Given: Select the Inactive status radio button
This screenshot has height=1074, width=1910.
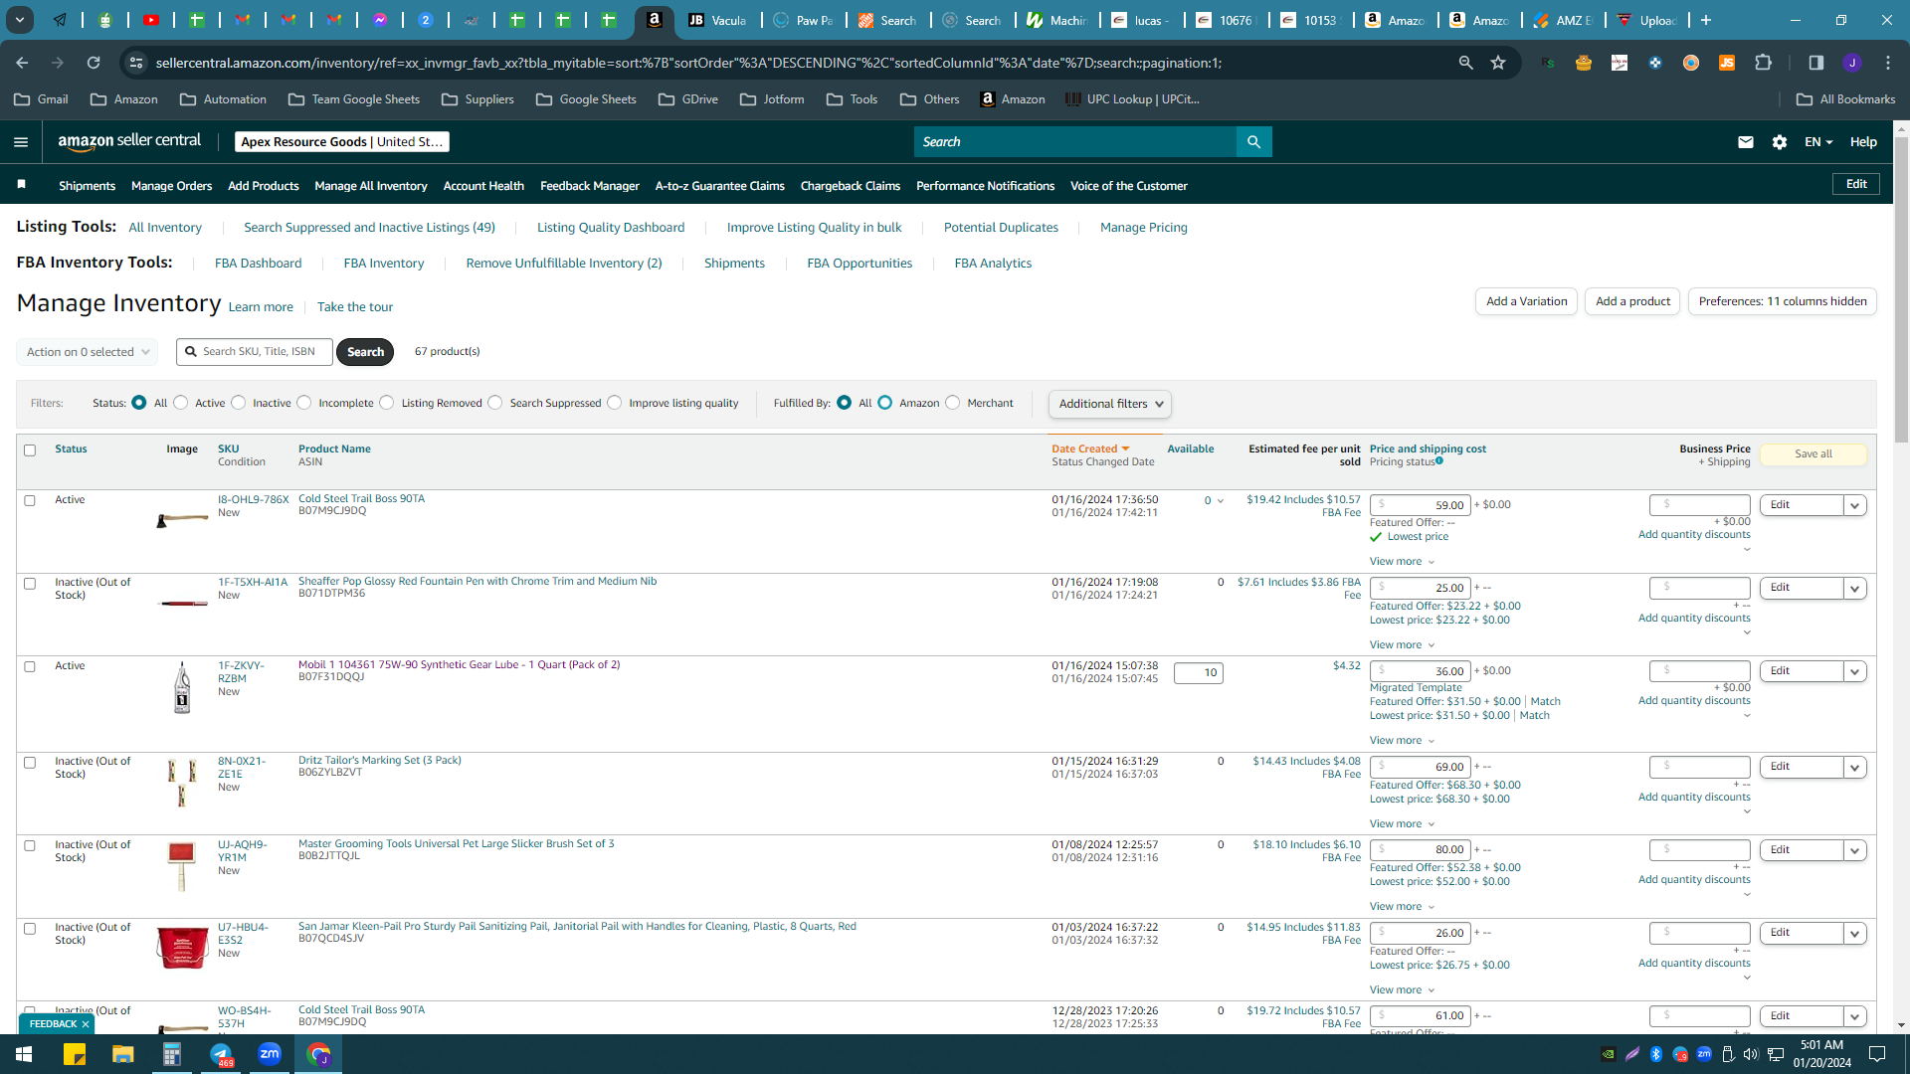Looking at the screenshot, I should click(239, 403).
